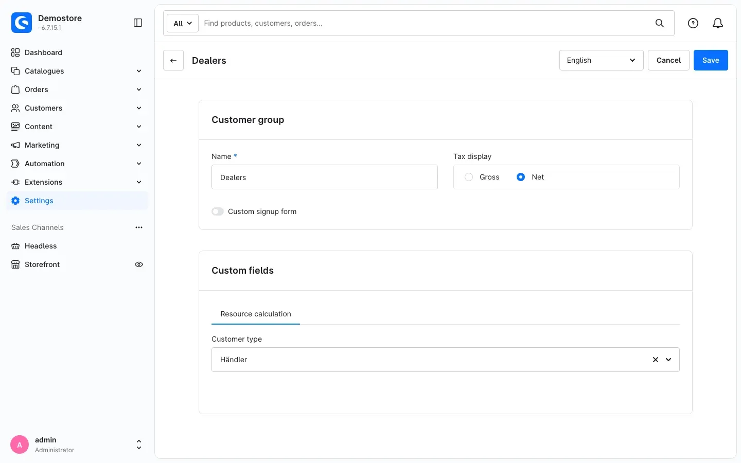Click the search magnifier icon
The width and height of the screenshot is (741, 463).
tap(659, 23)
